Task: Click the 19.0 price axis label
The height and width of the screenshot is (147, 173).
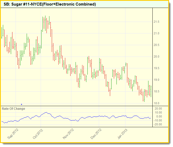Action: (156, 80)
